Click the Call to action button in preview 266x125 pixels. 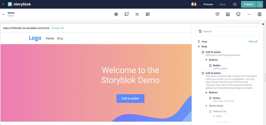point(130,98)
